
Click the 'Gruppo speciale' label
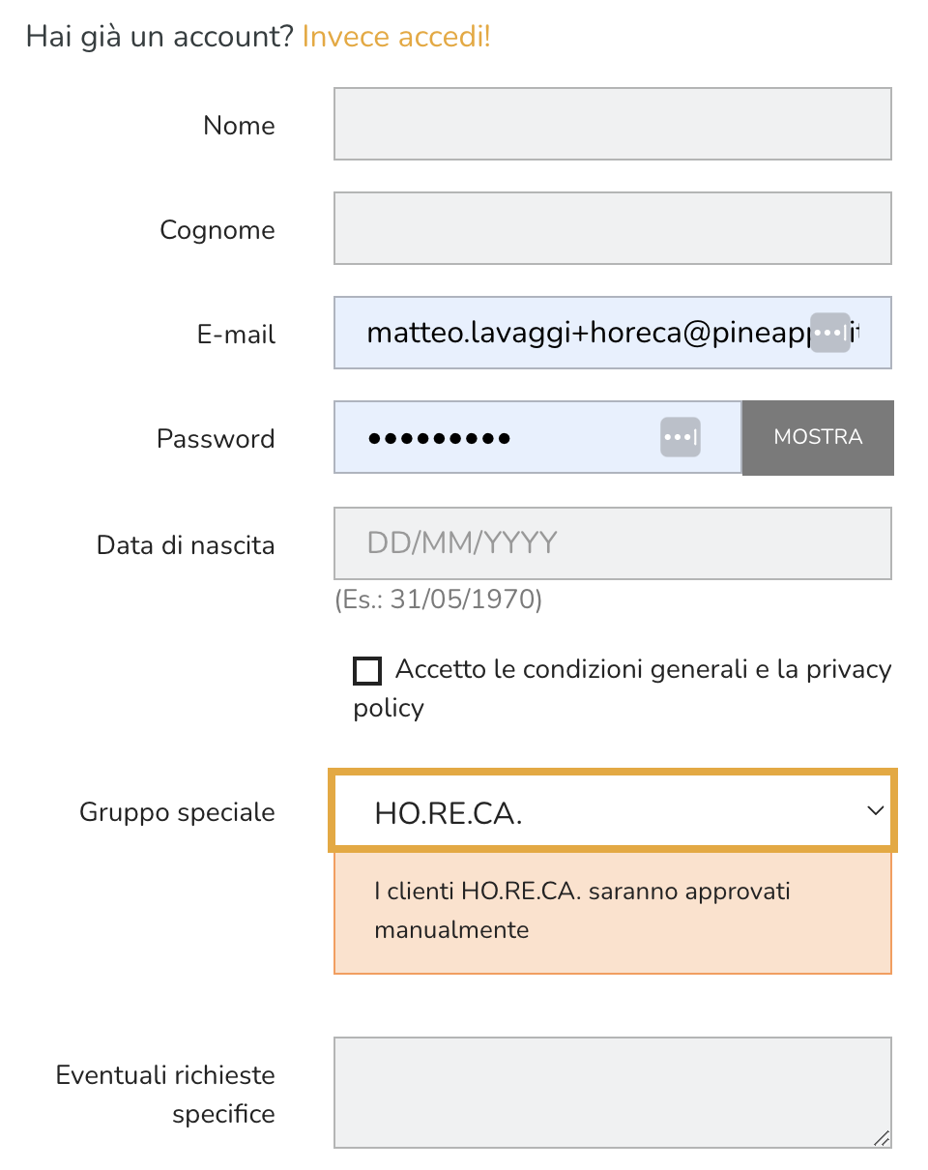click(177, 812)
